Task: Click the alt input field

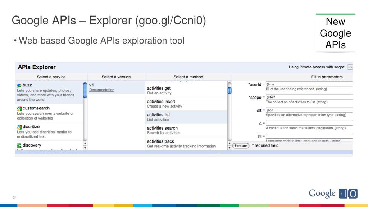Action: click(x=309, y=110)
